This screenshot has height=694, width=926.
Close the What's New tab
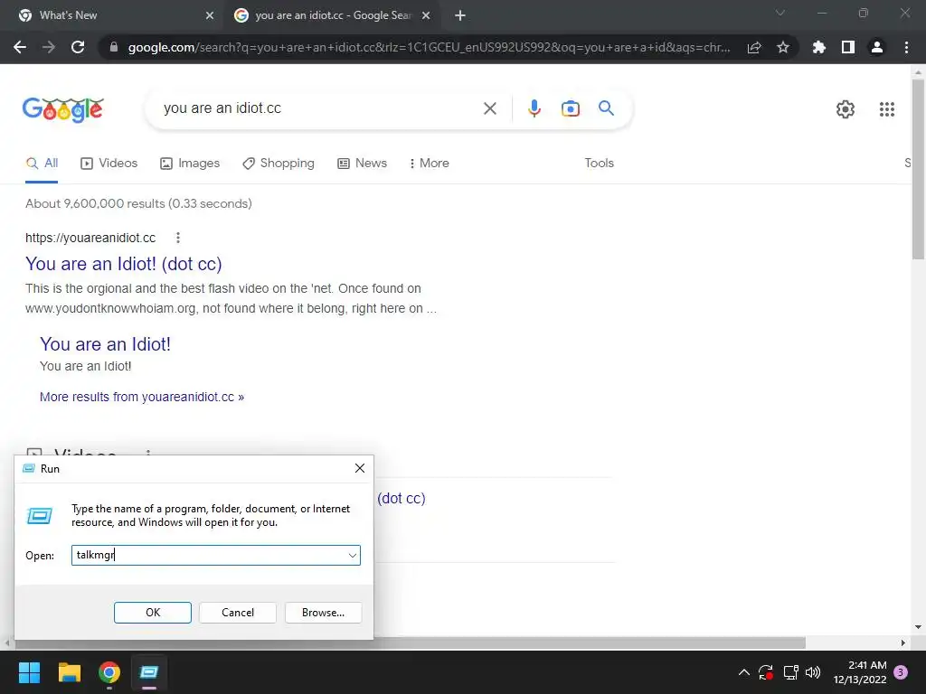[x=210, y=16]
